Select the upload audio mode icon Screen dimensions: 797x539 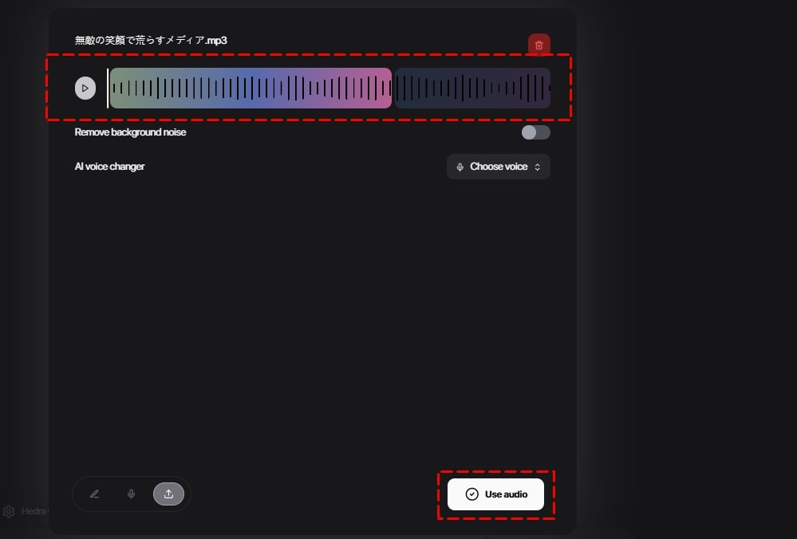[x=168, y=494]
